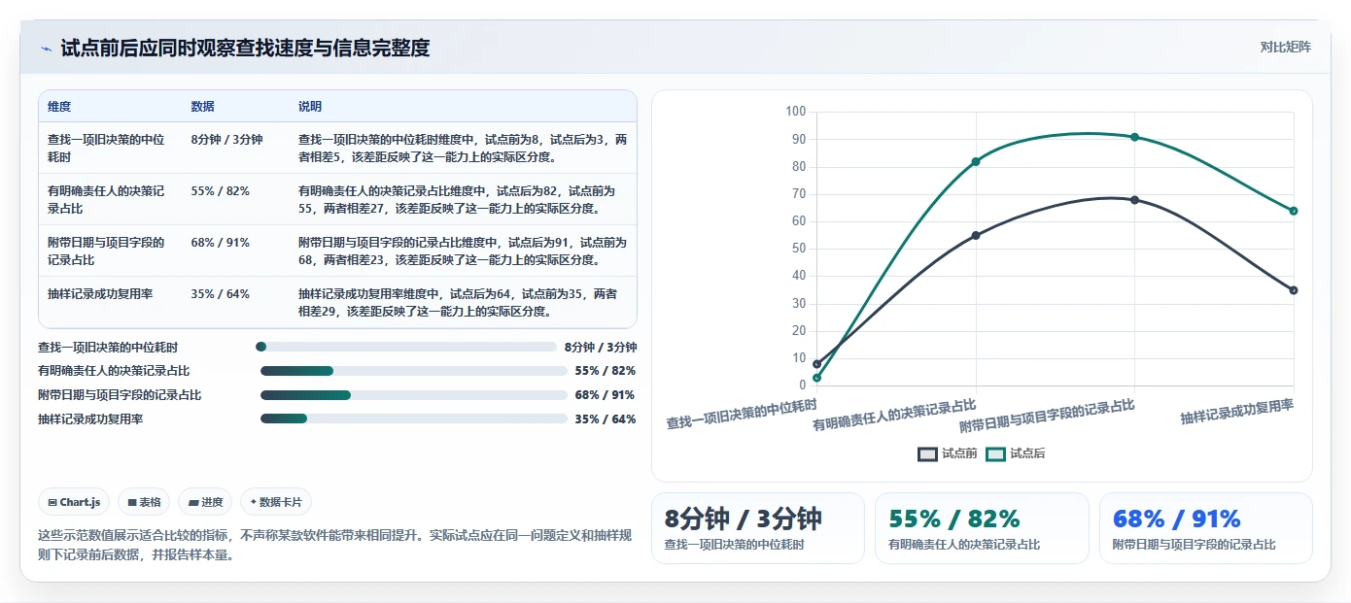Click the progress bar for 查找一项旧决策的中位耗时
Screen dimensions: 1351x603
coord(406,347)
